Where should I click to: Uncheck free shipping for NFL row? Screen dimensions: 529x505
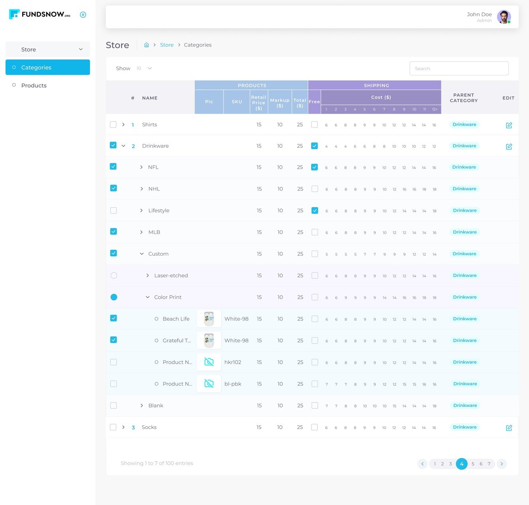tap(314, 167)
